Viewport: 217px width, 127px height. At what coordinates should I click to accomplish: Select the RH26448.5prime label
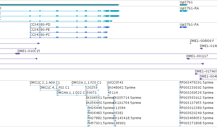coord(100,108)
